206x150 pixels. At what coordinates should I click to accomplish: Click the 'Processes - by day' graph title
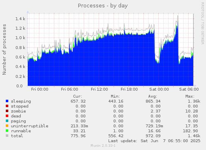[103, 6]
